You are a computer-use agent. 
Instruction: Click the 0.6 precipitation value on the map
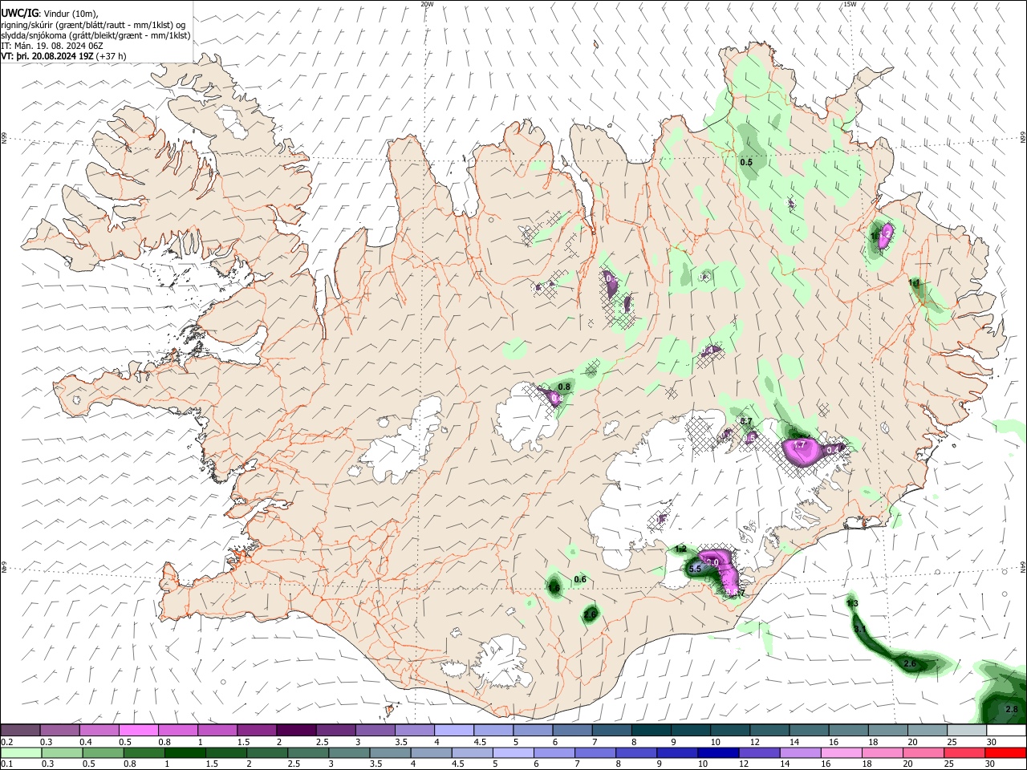[x=581, y=579]
